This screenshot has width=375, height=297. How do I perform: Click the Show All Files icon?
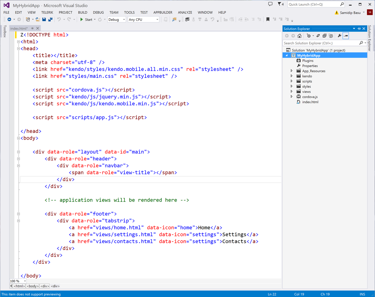tap(331, 36)
